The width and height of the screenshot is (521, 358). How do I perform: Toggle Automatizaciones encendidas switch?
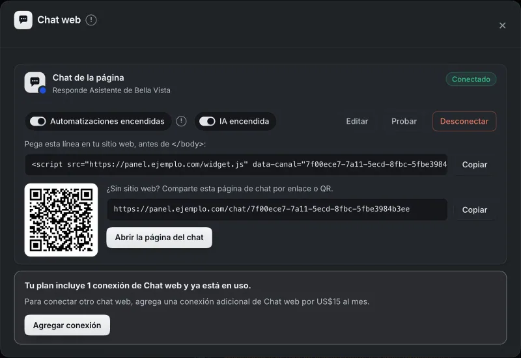pos(38,121)
